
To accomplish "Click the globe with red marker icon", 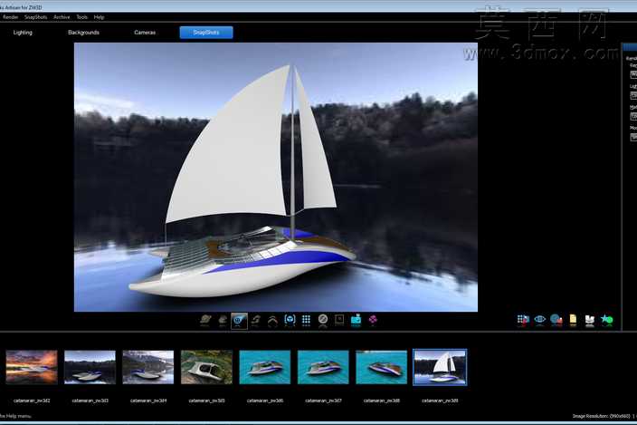I will click(x=556, y=320).
